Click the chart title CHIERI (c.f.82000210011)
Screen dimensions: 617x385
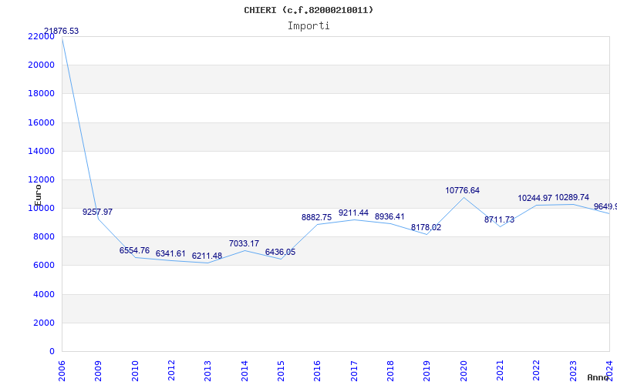308,10
